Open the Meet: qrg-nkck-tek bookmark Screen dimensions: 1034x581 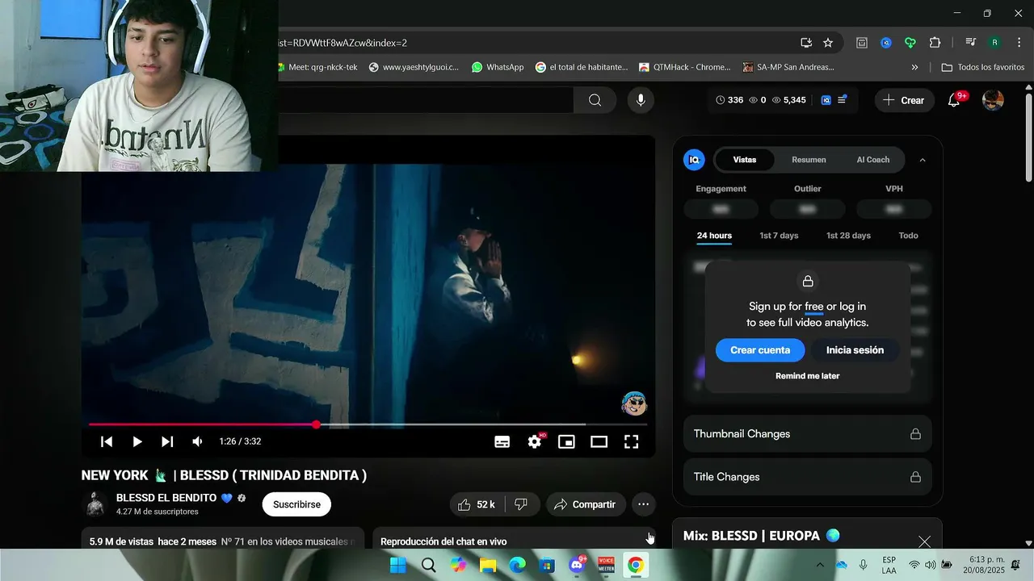pos(317,67)
